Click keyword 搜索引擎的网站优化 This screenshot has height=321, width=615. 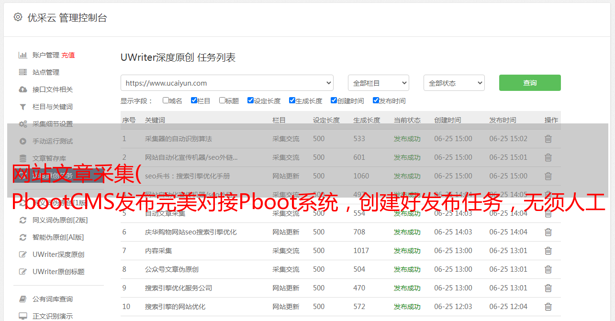coord(175,307)
